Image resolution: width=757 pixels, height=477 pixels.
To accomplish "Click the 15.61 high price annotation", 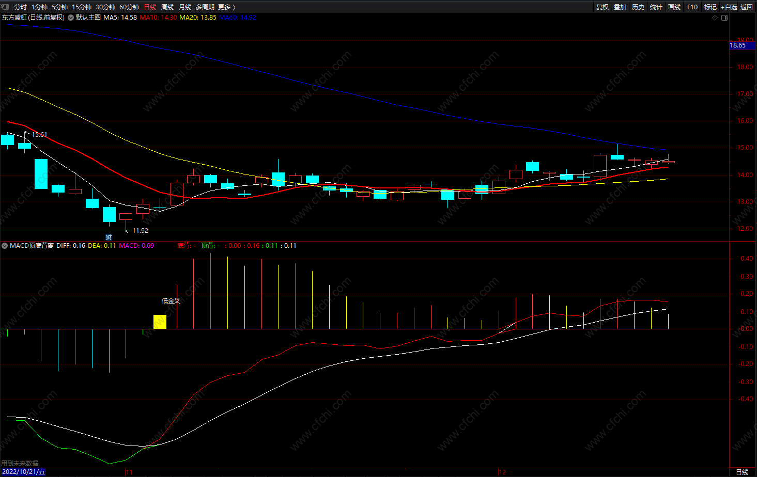I will point(39,135).
